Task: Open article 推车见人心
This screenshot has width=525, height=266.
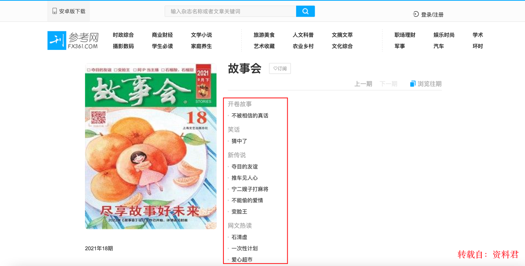Action: (245, 178)
